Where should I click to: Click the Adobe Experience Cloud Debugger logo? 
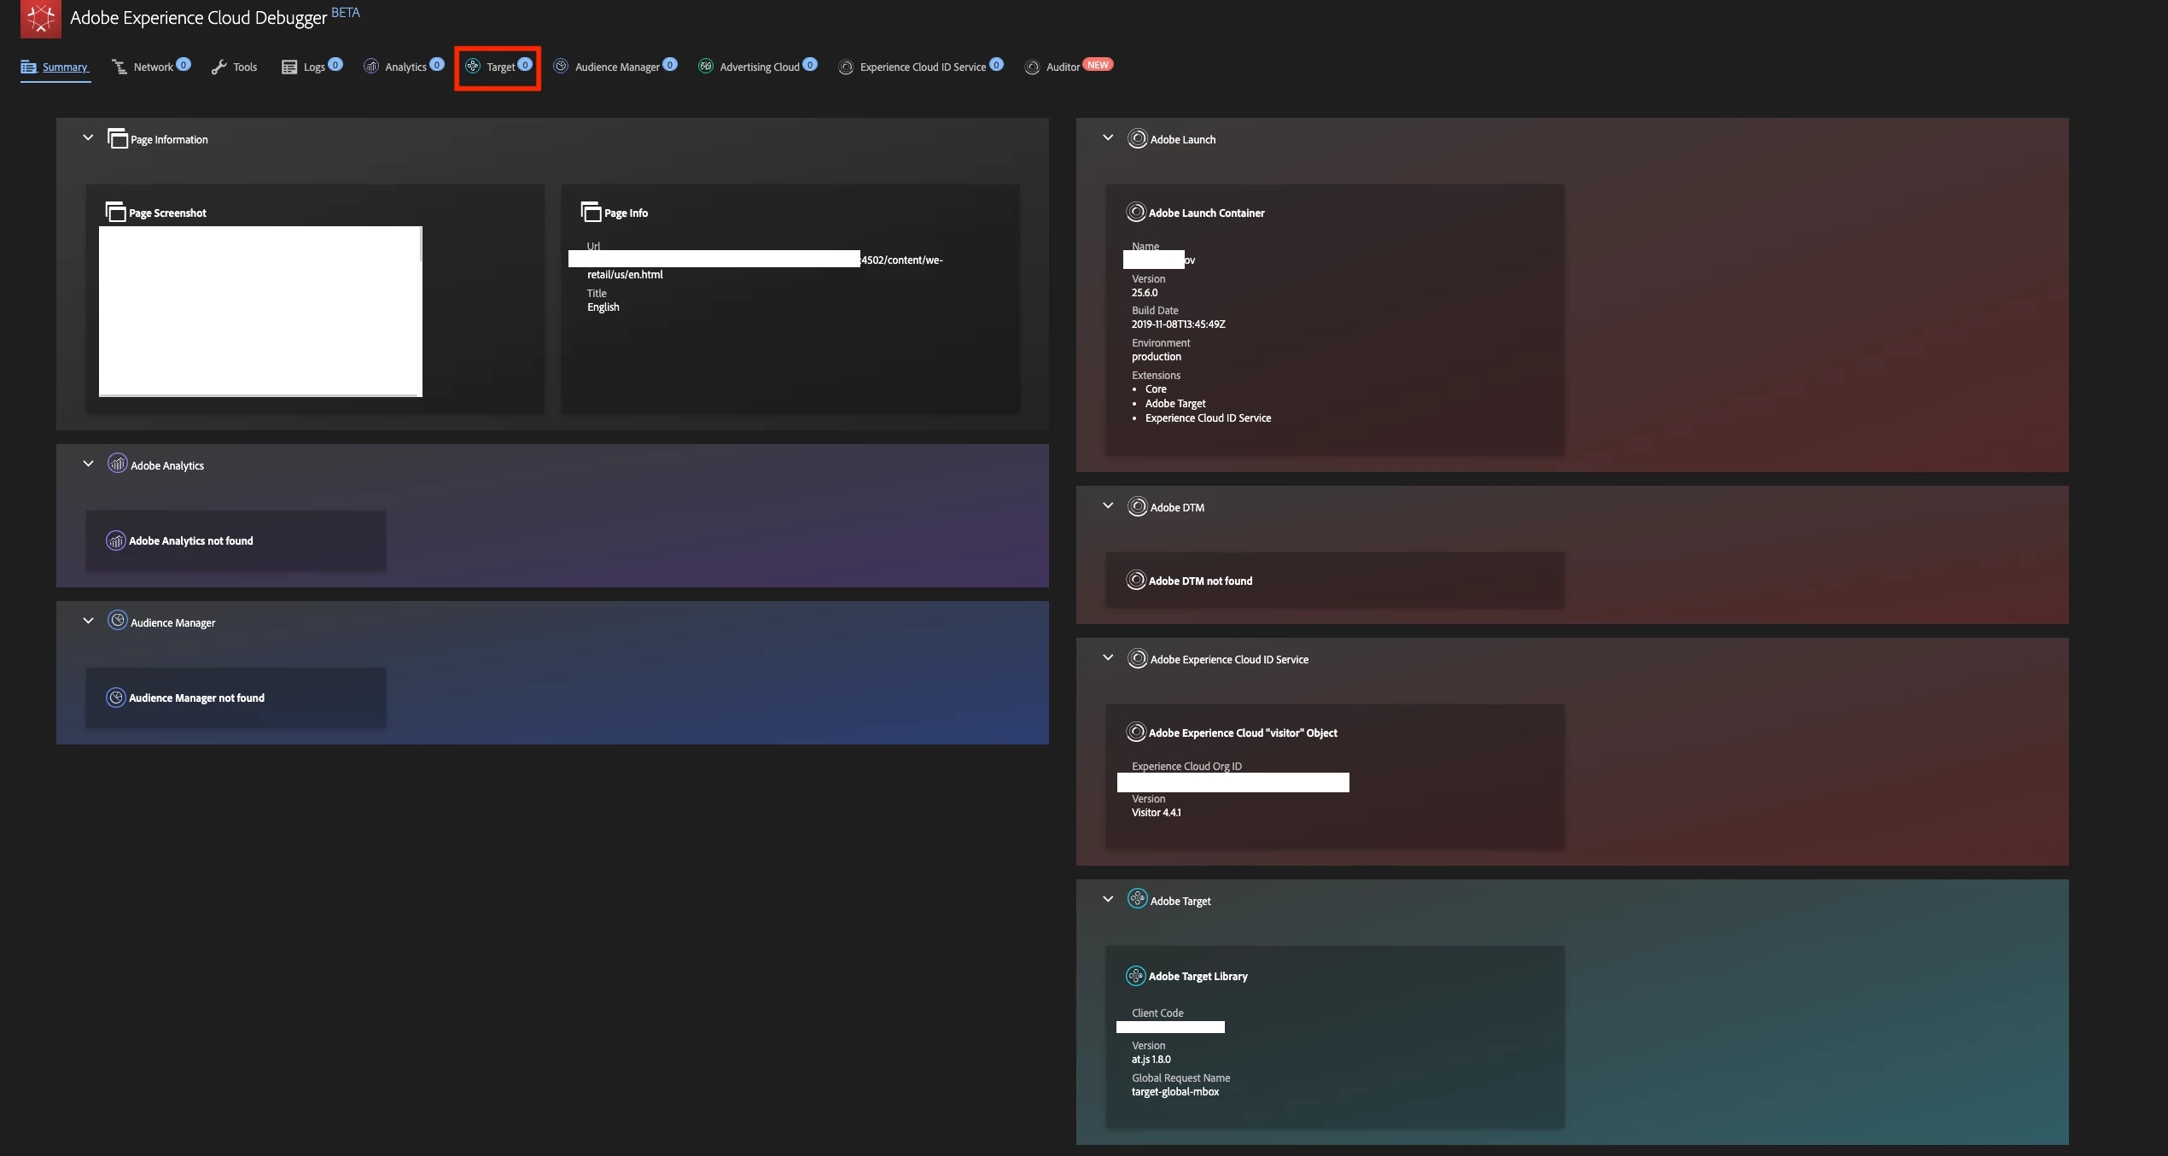point(40,18)
